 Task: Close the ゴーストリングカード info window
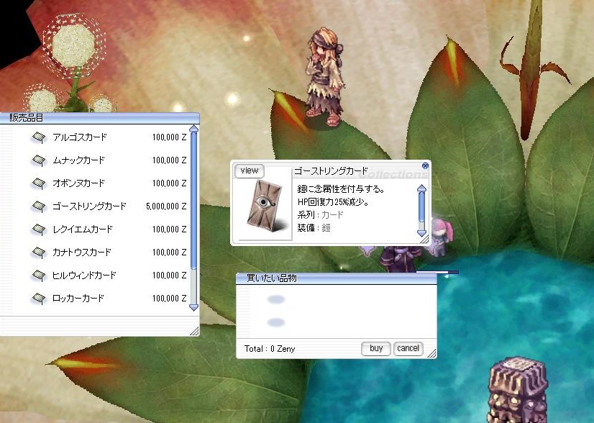click(x=425, y=165)
